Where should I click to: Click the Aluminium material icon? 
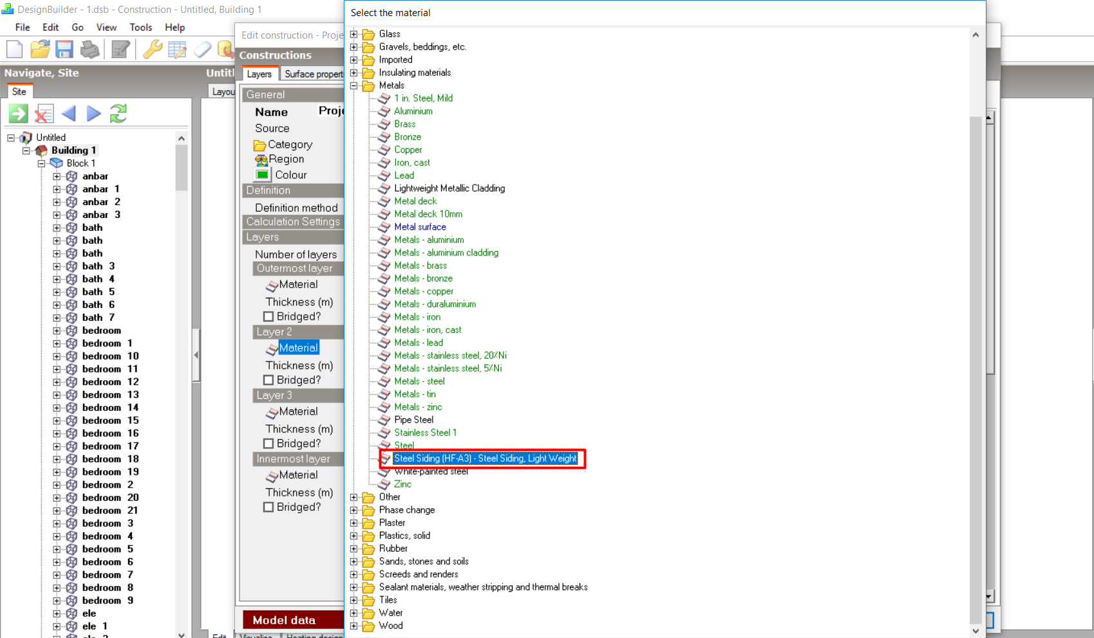pos(384,111)
